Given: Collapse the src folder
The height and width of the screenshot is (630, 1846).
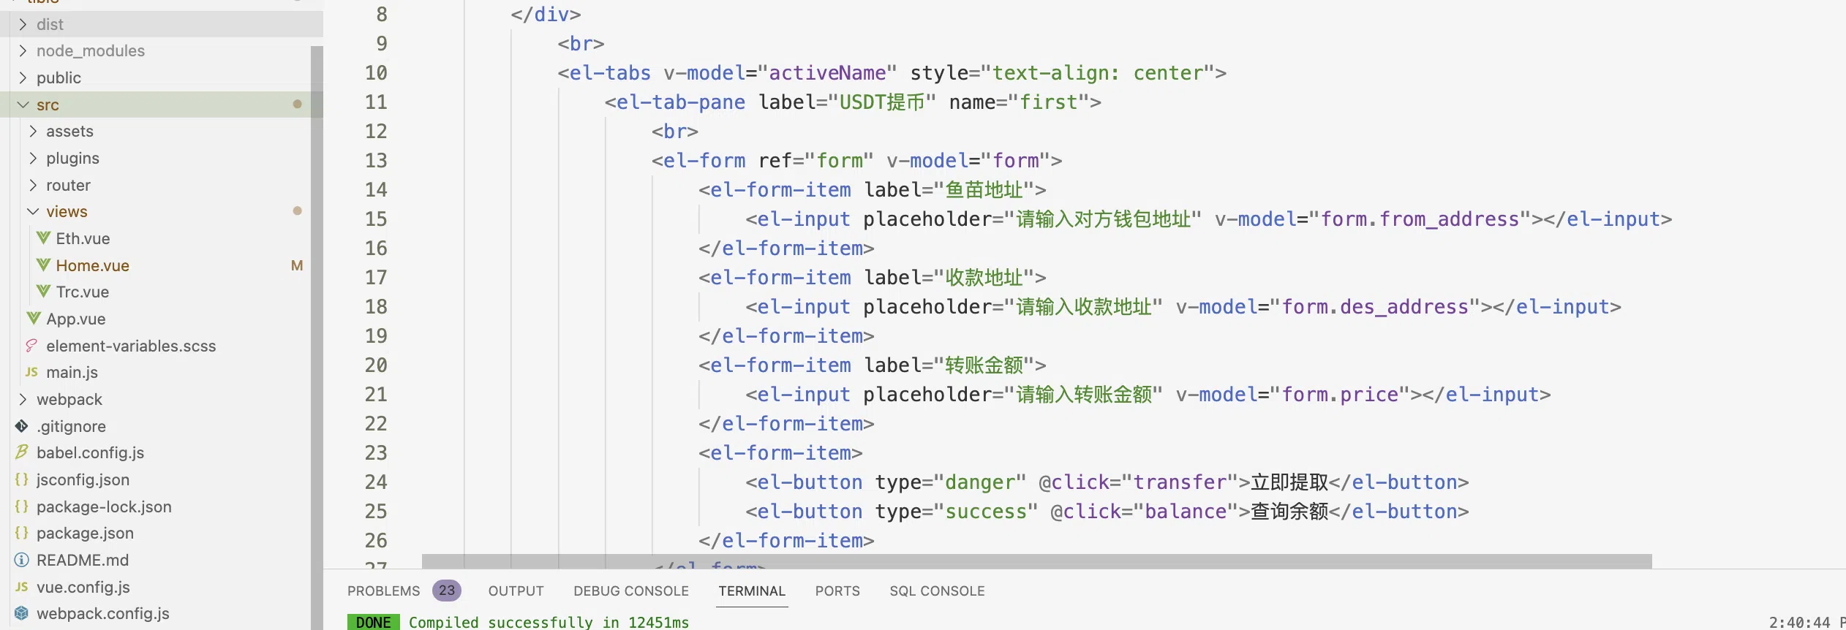Looking at the screenshot, I should point(23,105).
